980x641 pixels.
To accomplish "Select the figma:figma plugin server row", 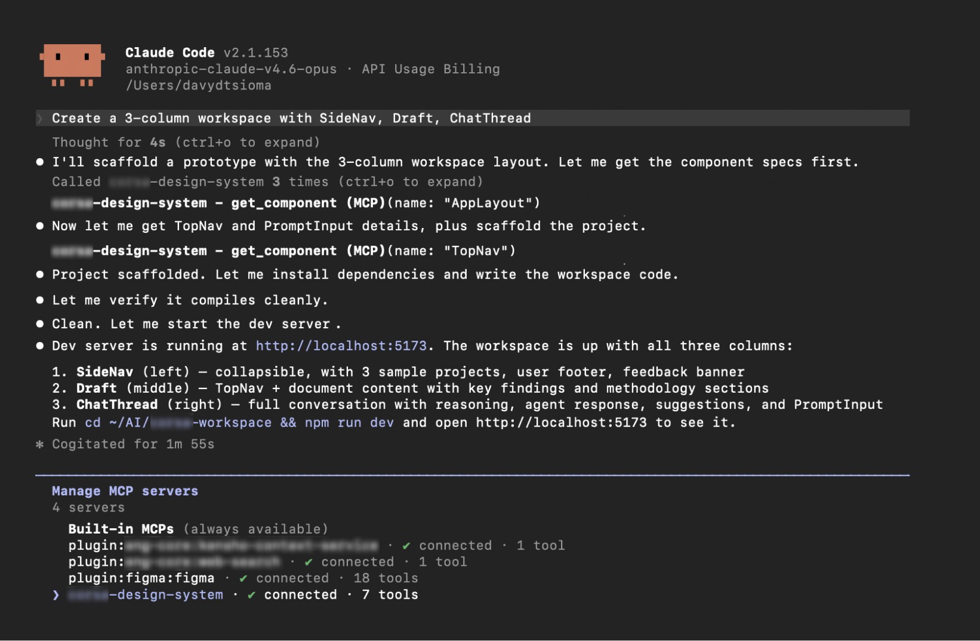I will point(243,578).
